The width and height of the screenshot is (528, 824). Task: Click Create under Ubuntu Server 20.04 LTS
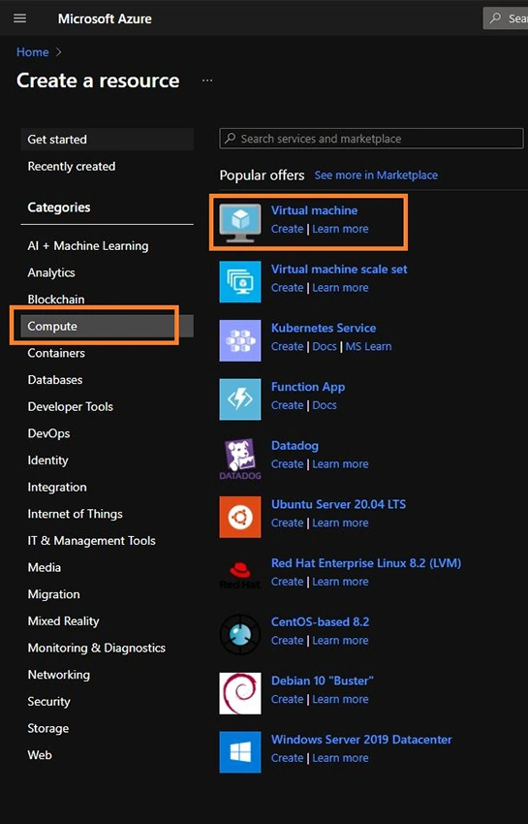coord(287,523)
